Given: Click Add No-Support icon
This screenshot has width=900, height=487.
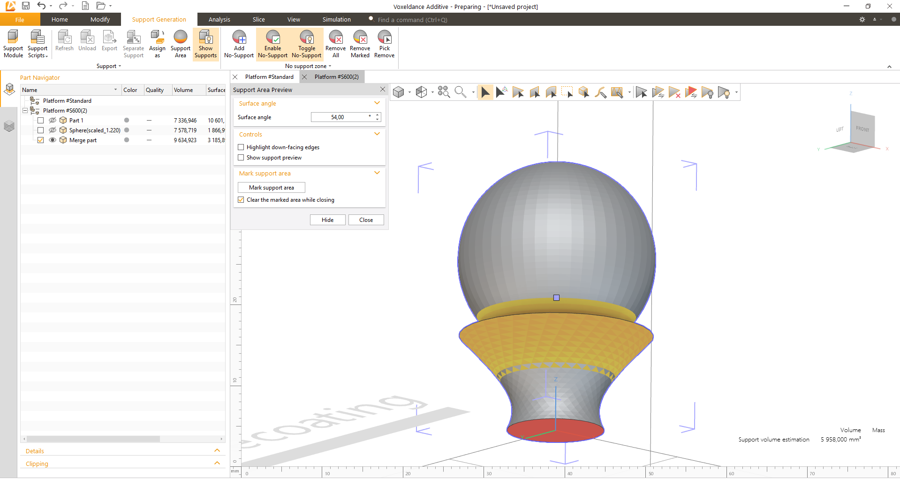Looking at the screenshot, I should 239,44.
